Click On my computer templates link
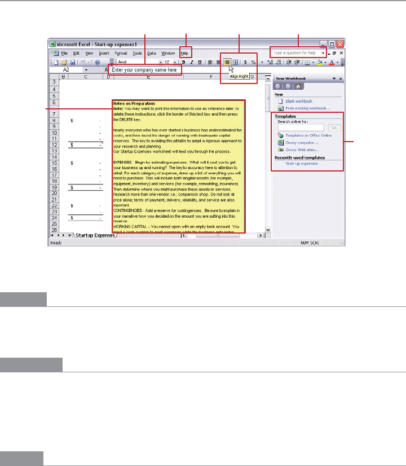 (x=302, y=143)
